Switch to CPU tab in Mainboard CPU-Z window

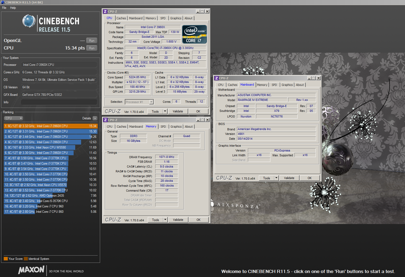[x=221, y=85]
